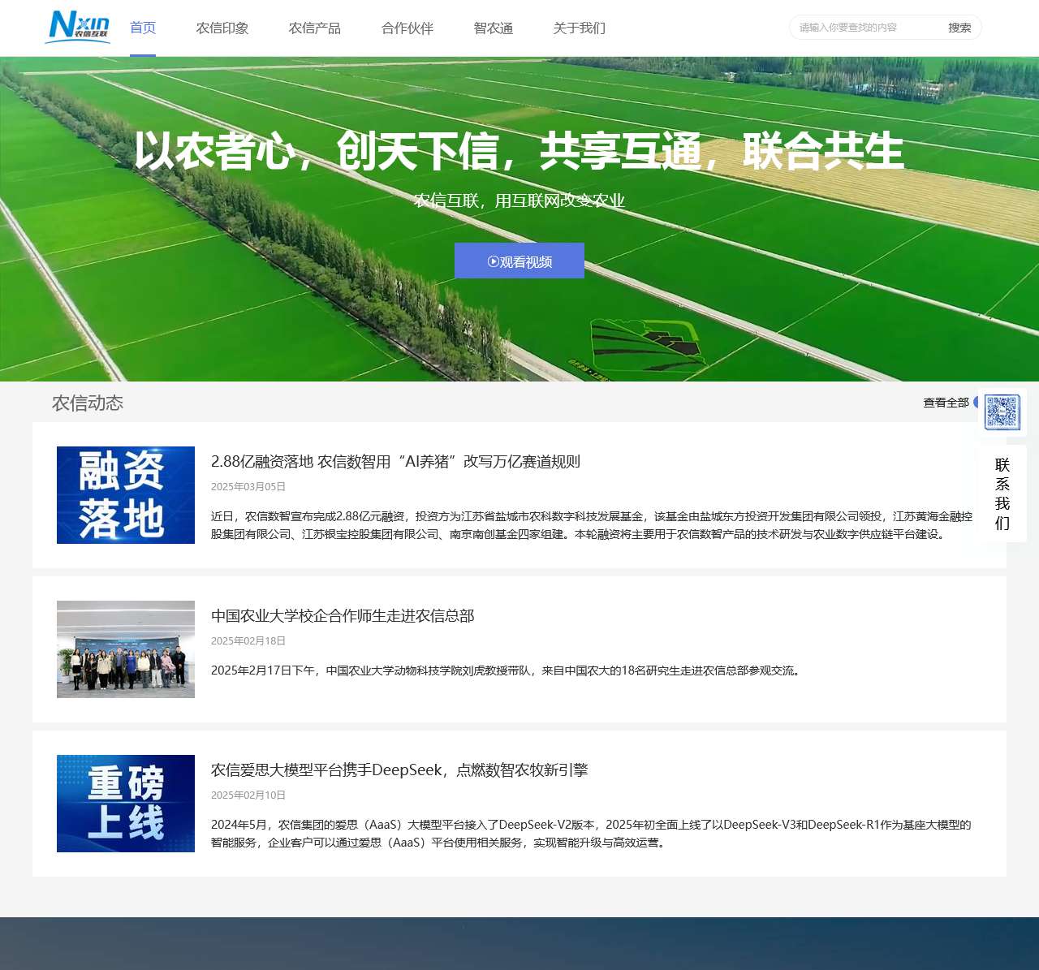The image size is (1039, 970).
Task: Open the 重磅上线 news thumbnail
Action: coord(126,804)
